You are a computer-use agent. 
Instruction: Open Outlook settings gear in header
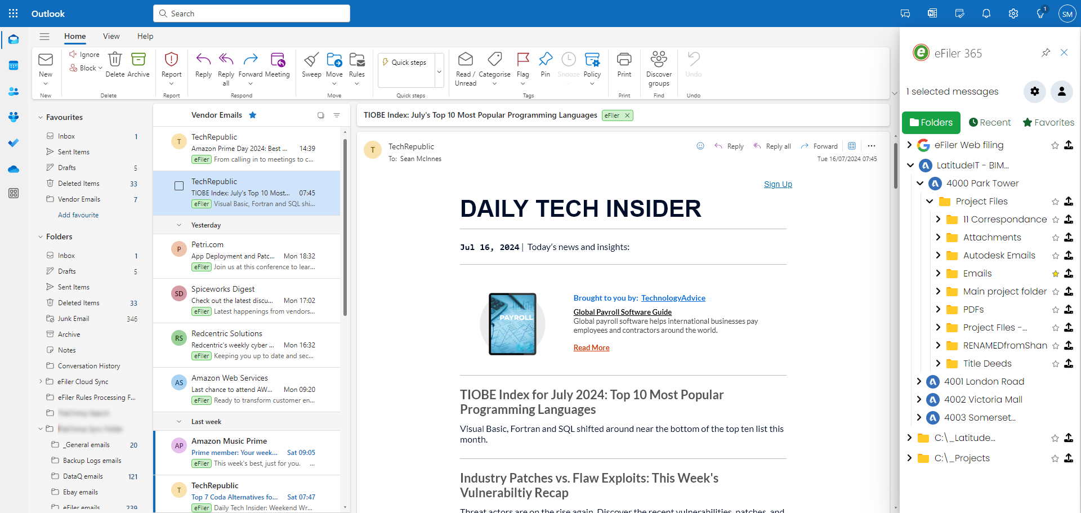tap(1013, 14)
